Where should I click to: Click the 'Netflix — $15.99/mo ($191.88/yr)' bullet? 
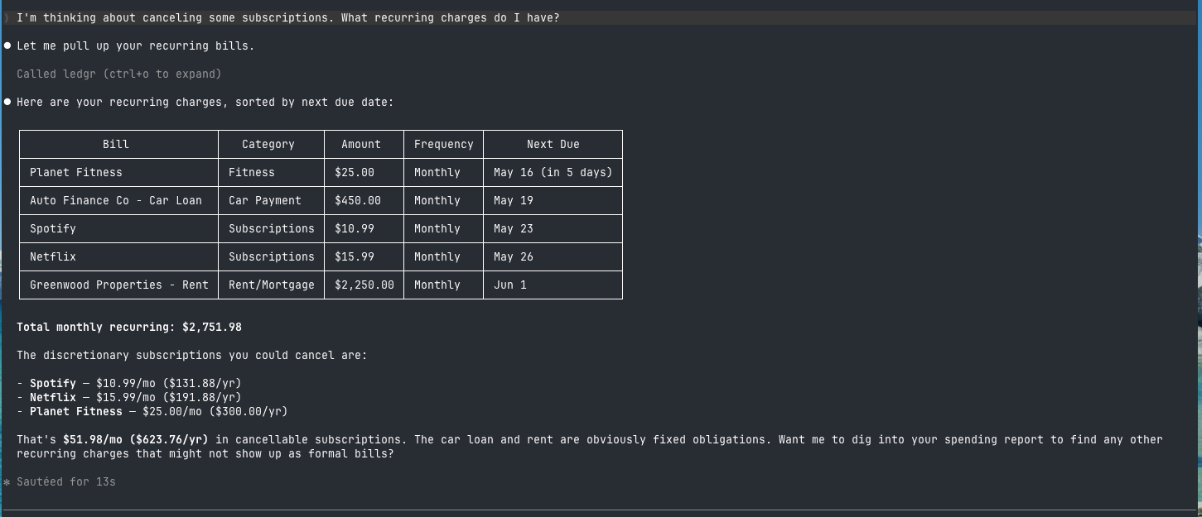(129, 397)
